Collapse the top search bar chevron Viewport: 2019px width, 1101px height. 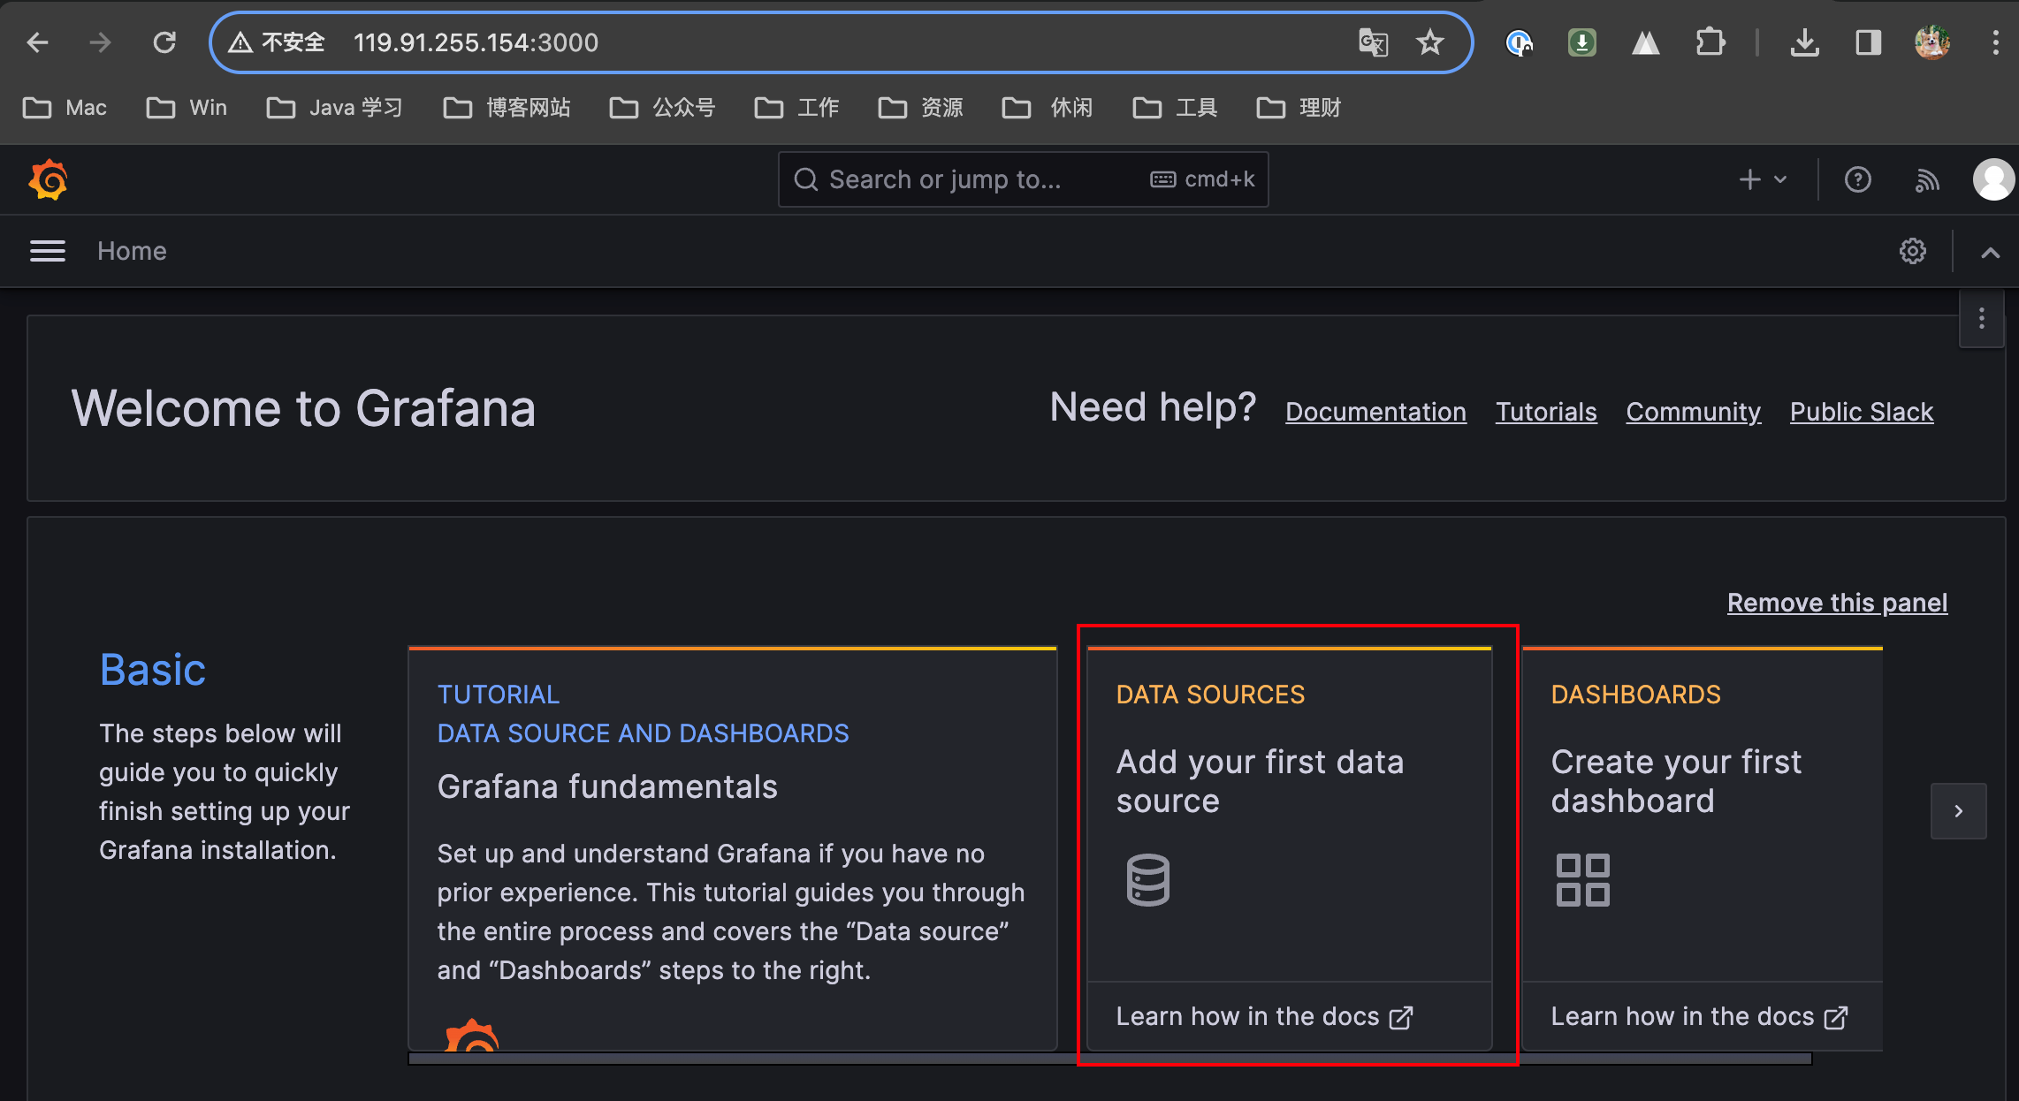pos(1990,252)
